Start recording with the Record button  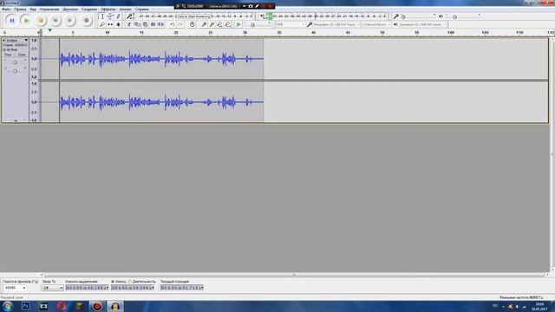(x=87, y=21)
